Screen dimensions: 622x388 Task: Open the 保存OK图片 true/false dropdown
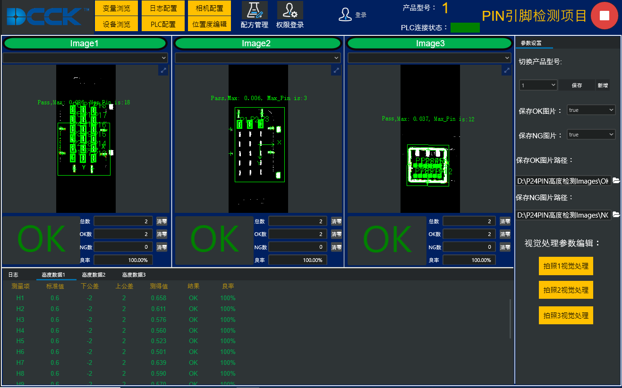[x=591, y=110]
